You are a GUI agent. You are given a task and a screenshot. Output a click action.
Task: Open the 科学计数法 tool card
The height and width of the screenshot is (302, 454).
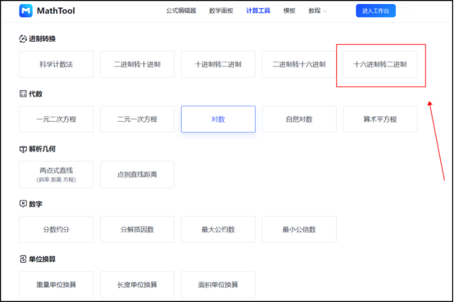[x=57, y=64]
